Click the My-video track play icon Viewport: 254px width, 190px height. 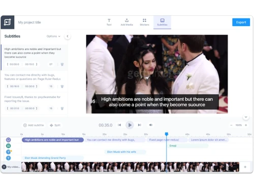4,167
